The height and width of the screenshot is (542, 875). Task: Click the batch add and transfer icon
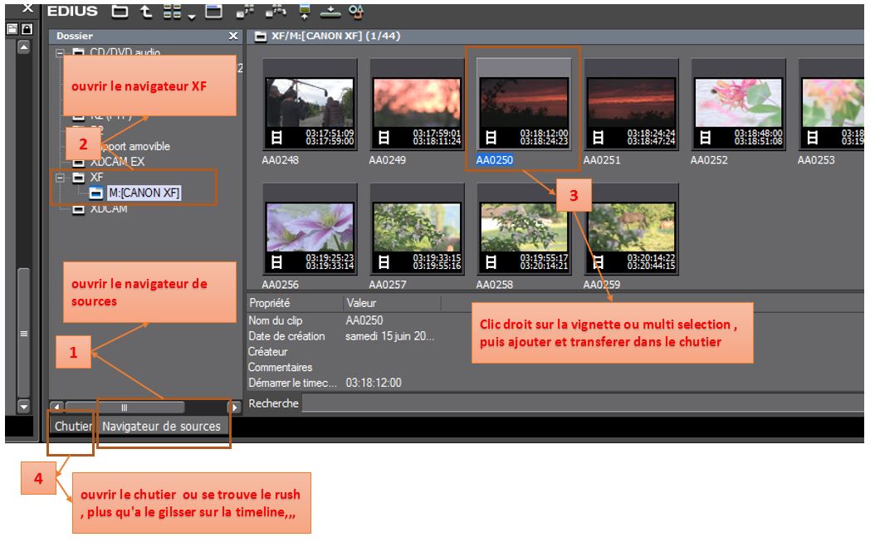tap(276, 11)
